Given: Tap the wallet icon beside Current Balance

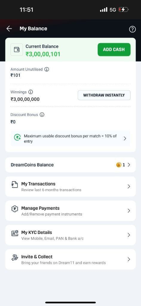Looking at the screenshot, I should tap(16, 50).
